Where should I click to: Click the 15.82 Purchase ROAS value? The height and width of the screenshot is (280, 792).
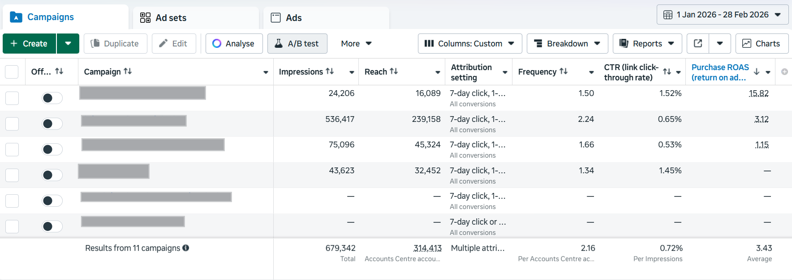(758, 93)
